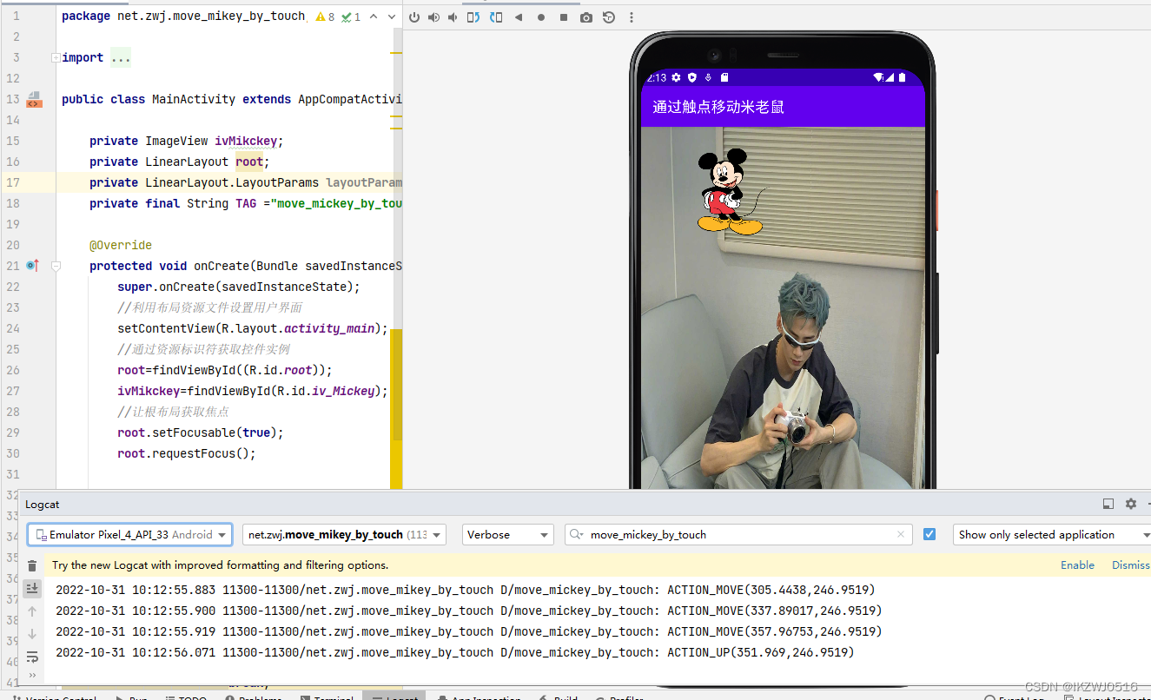Clear Logcat with the trash icon
The width and height of the screenshot is (1151, 700).
coord(32,565)
